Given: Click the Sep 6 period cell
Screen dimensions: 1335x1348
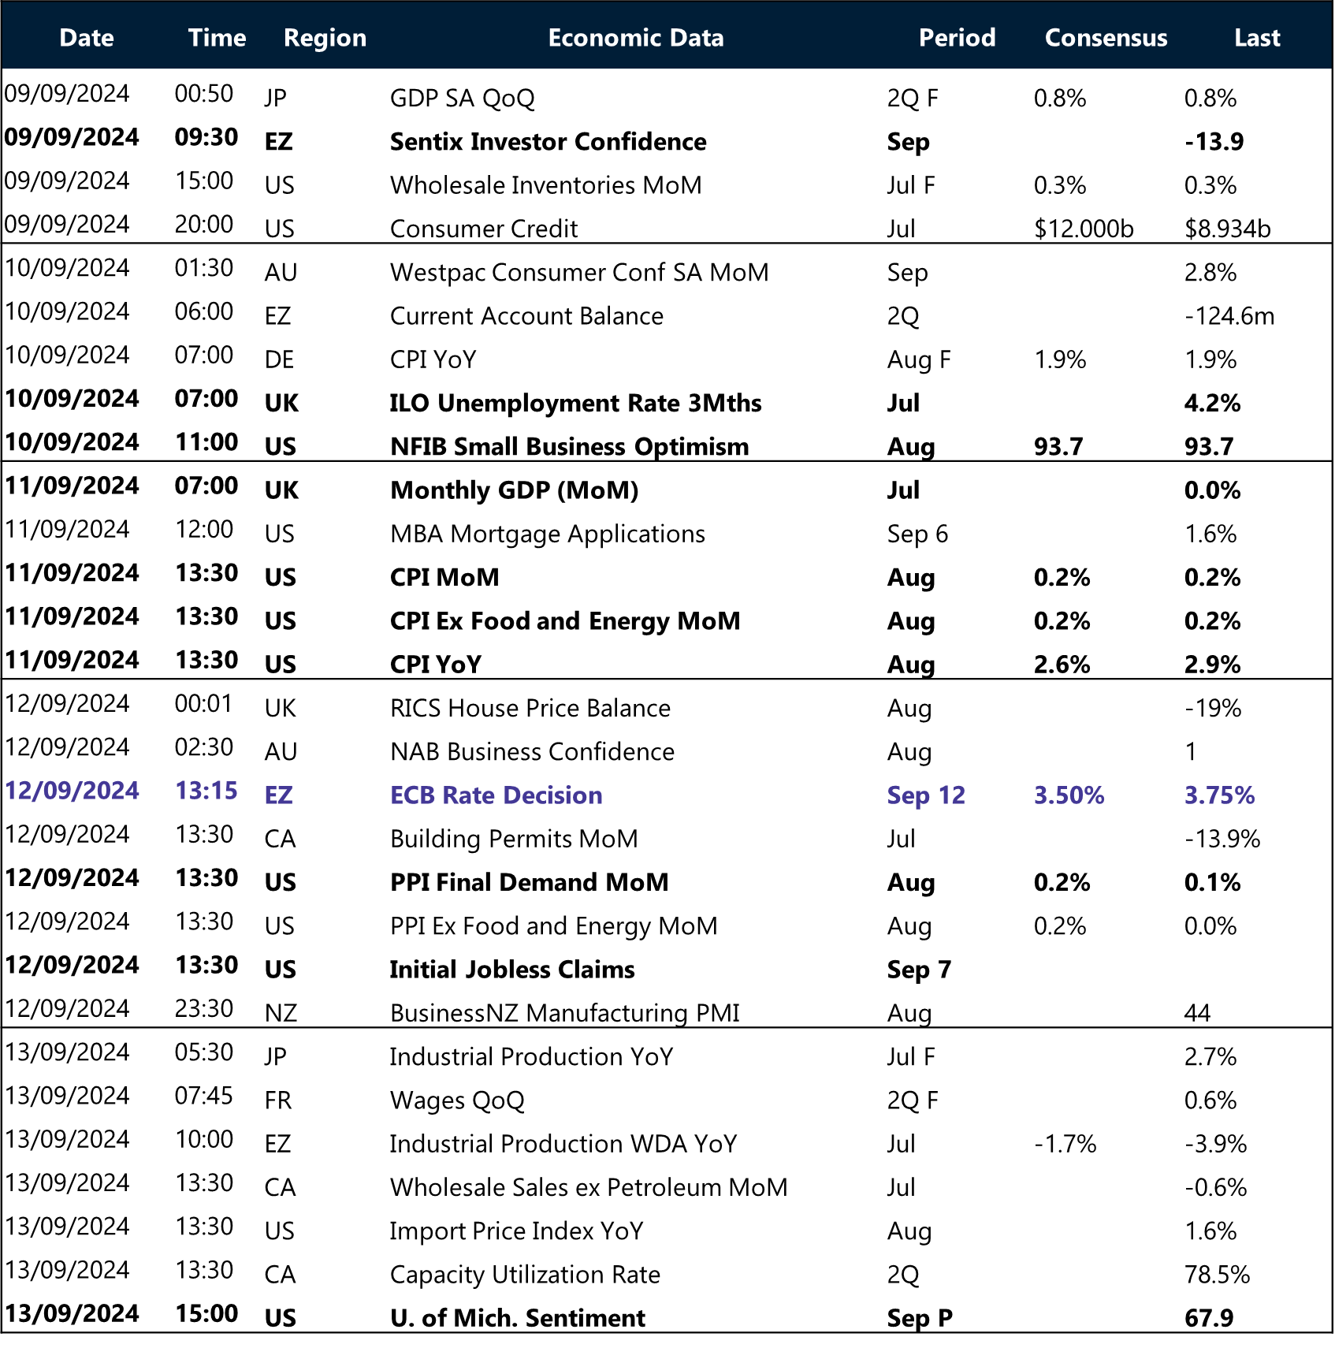Looking at the screenshot, I should pyautogui.click(x=917, y=534).
